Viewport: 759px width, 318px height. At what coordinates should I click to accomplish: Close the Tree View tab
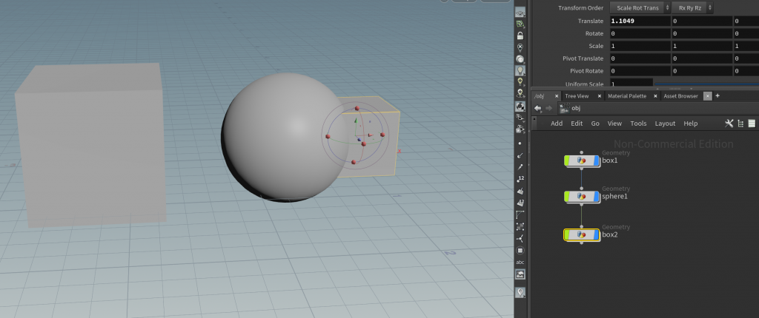599,96
